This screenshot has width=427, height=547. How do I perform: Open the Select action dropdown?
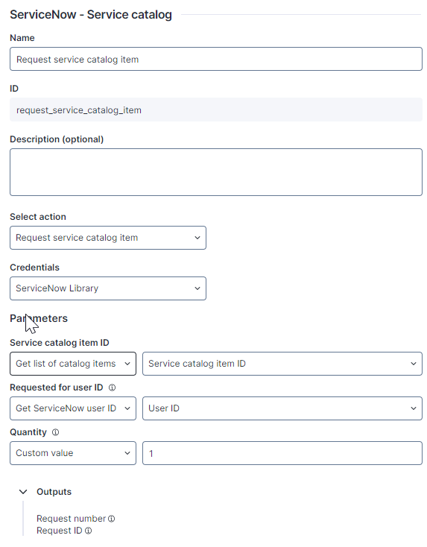[108, 238]
